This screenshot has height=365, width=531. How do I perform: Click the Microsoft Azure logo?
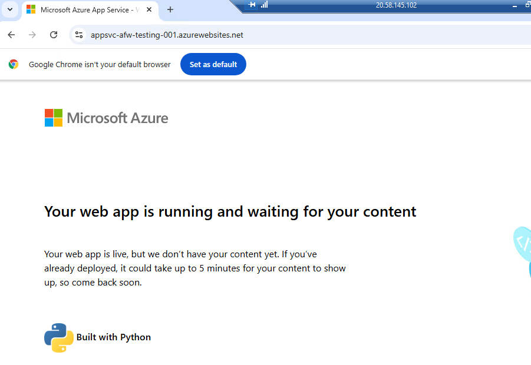pos(107,118)
